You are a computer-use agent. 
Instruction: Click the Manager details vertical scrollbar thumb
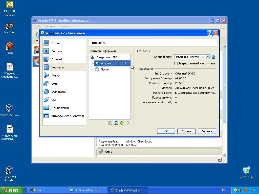pyautogui.click(x=225, y=85)
